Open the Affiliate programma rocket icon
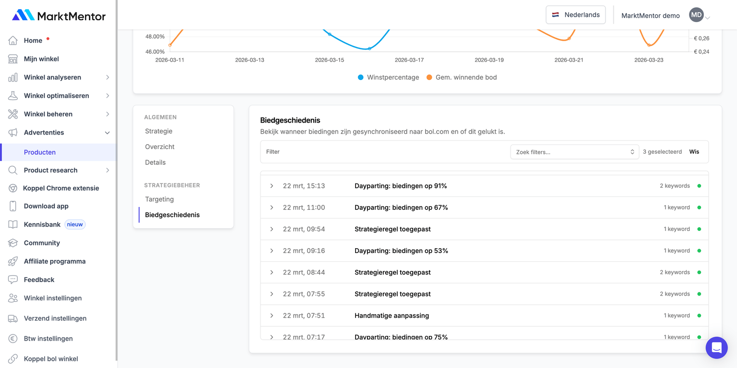This screenshot has width=737, height=368. [13, 261]
